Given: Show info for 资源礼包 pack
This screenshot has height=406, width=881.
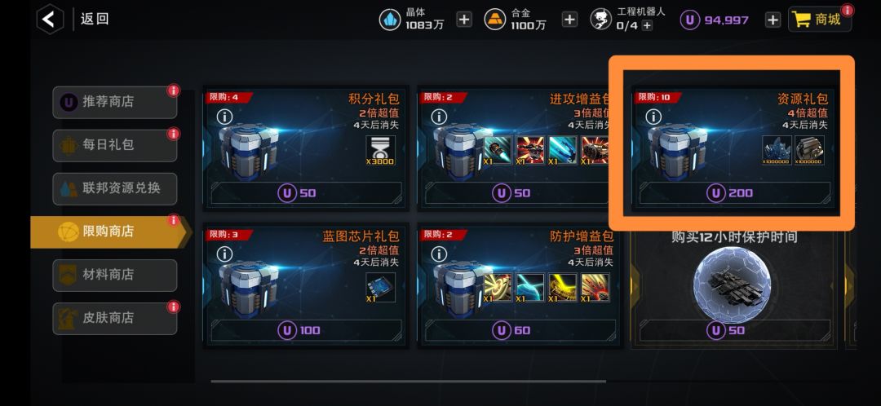Looking at the screenshot, I should coord(653,117).
